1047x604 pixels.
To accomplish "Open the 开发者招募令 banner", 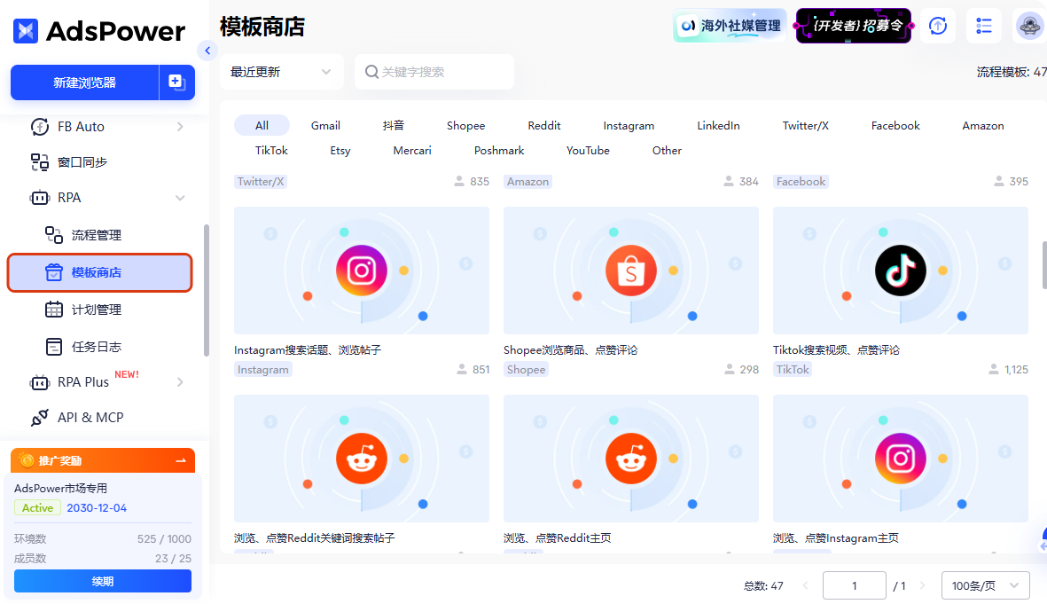I will click(x=854, y=26).
